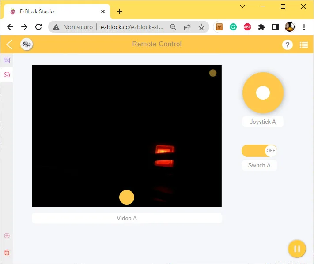Open the help question mark icon
This screenshot has height=264, width=314.
click(287, 45)
